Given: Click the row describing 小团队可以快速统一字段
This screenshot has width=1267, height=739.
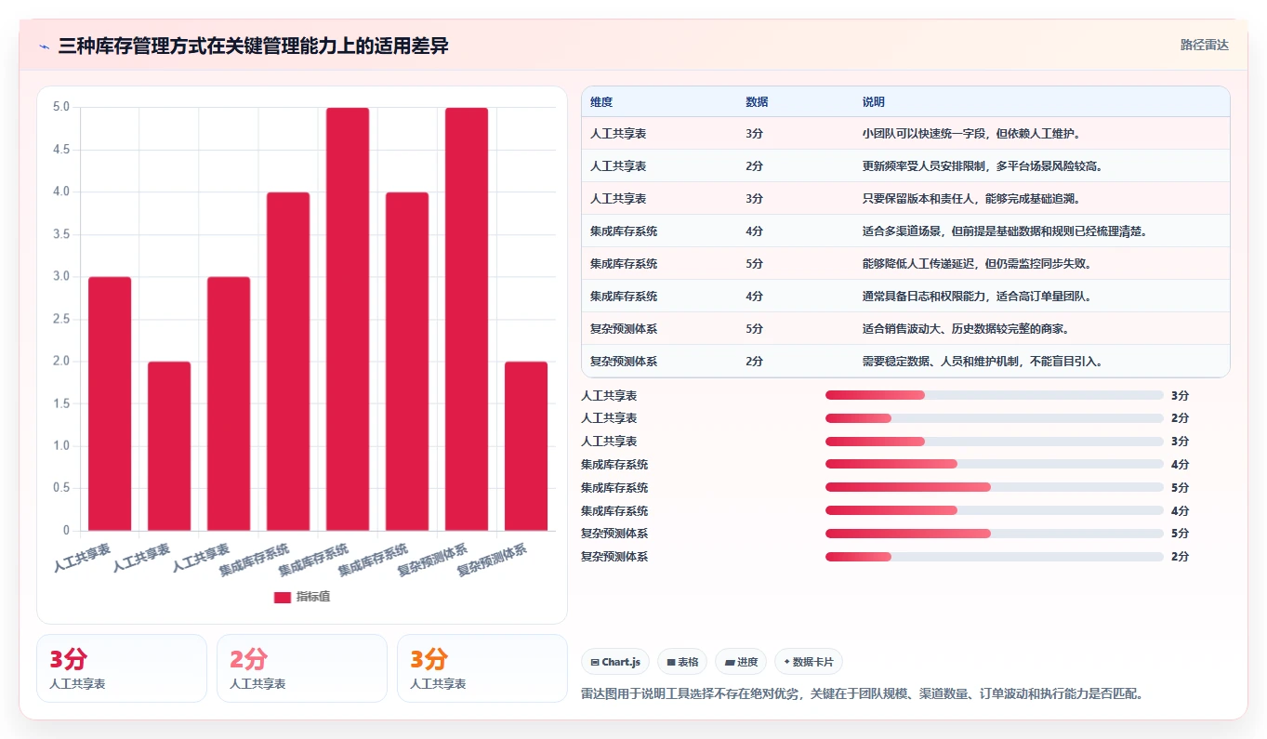Looking at the screenshot, I should click(905, 134).
